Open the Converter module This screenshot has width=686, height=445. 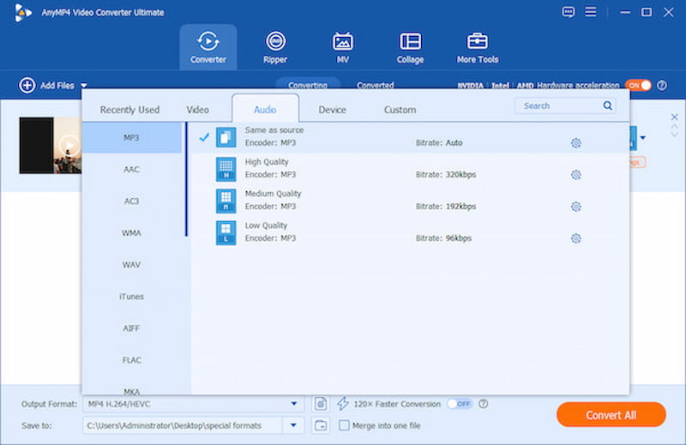click(x=208, y=47)
